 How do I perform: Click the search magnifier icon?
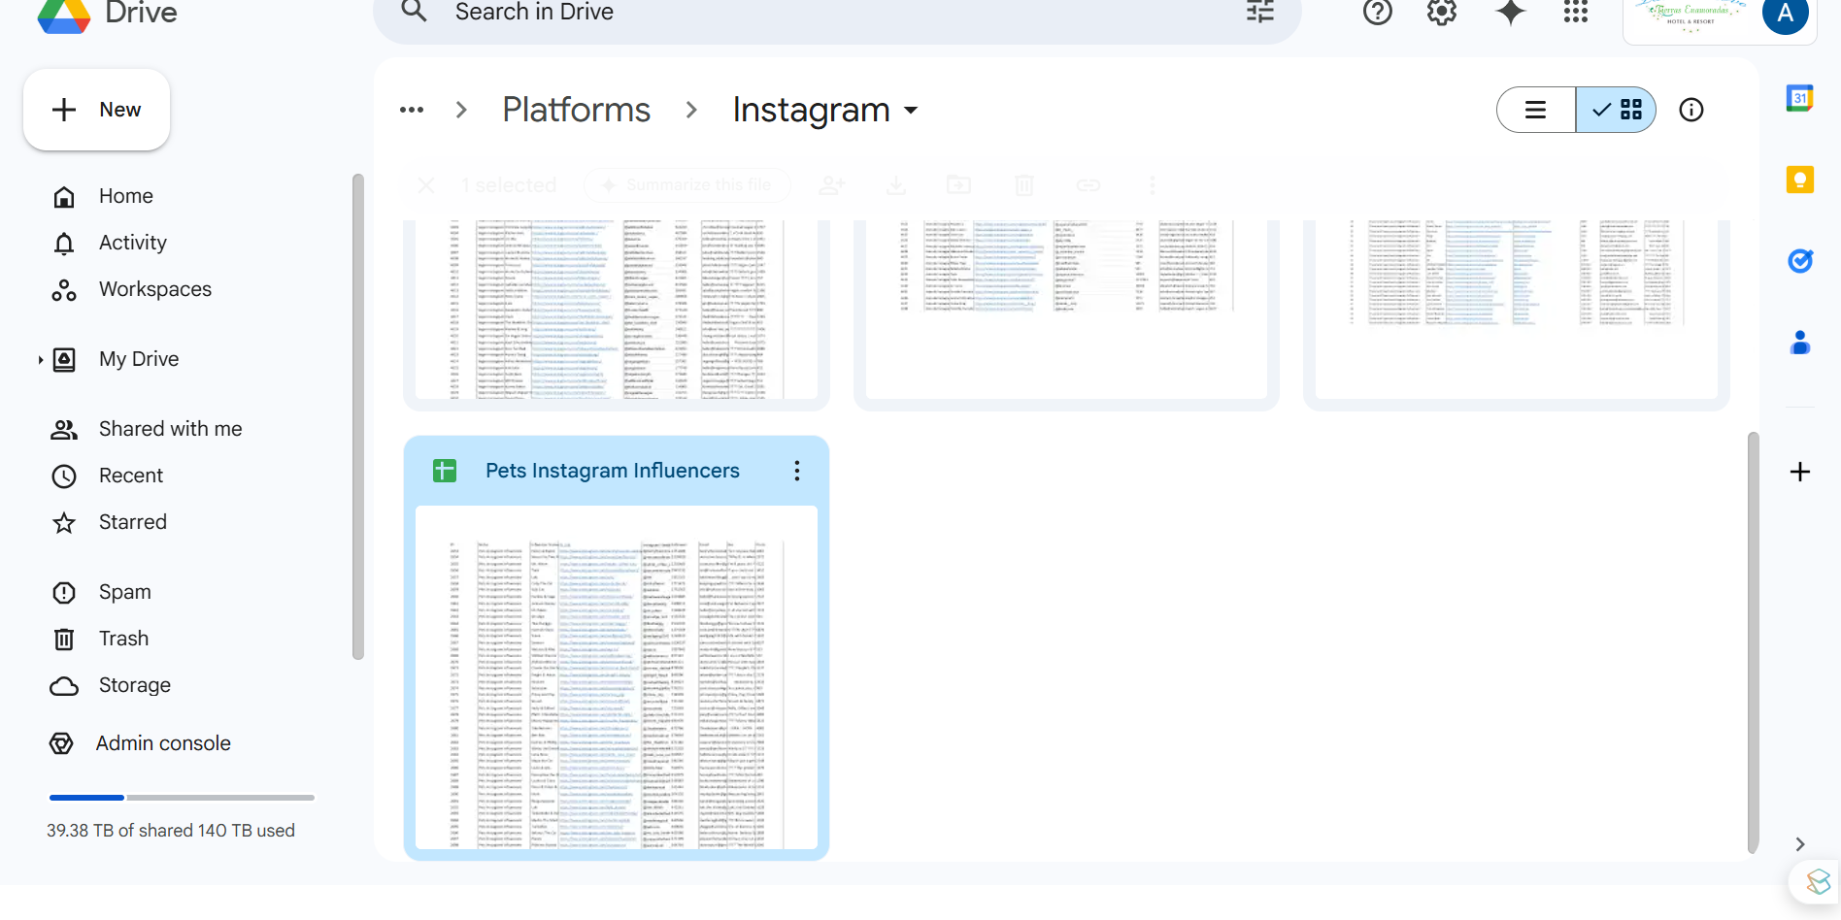415,12
